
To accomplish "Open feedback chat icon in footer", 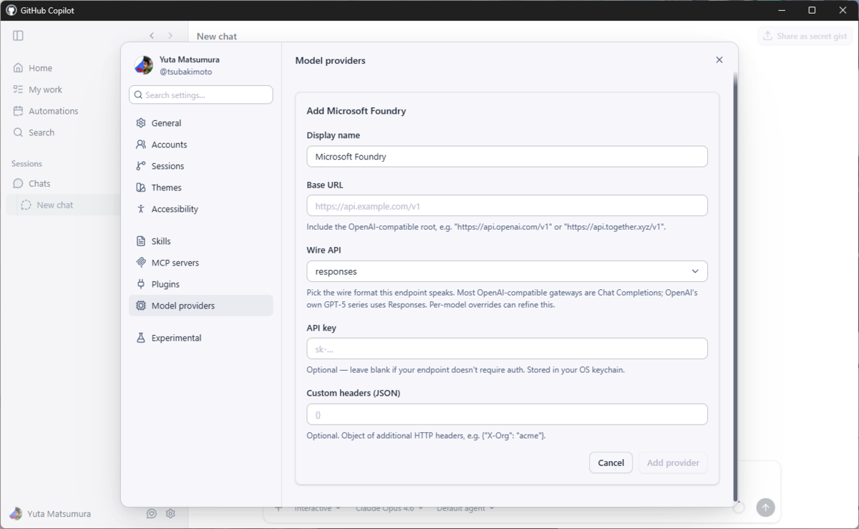I will (152, 513).
